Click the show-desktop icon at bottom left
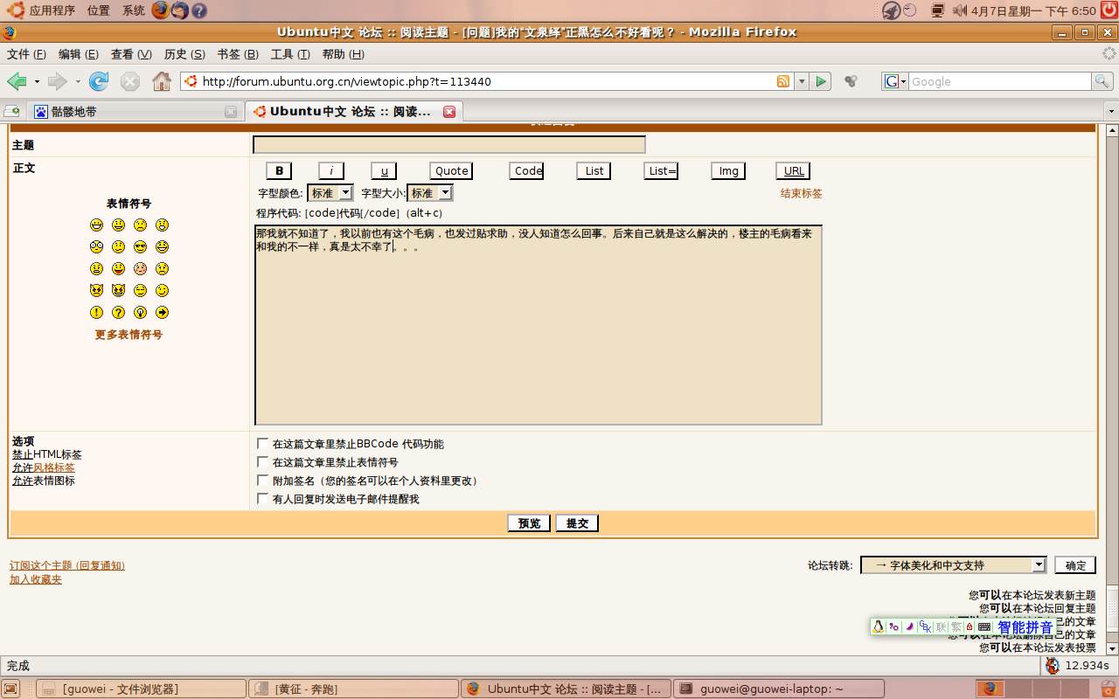The image size is (1119, 699). (x=11, y=689)
